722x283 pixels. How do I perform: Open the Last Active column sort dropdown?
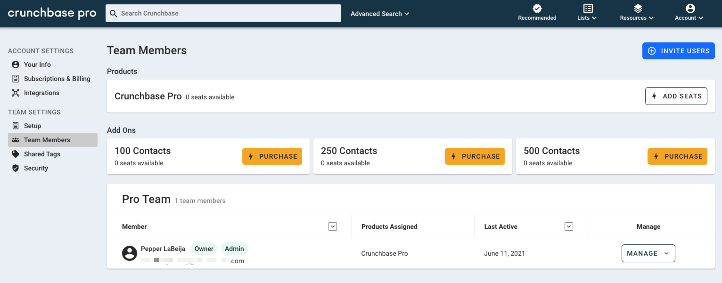pyautogui.click(x=569, y=226)
